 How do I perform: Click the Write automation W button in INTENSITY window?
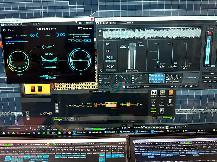point(11,25)
